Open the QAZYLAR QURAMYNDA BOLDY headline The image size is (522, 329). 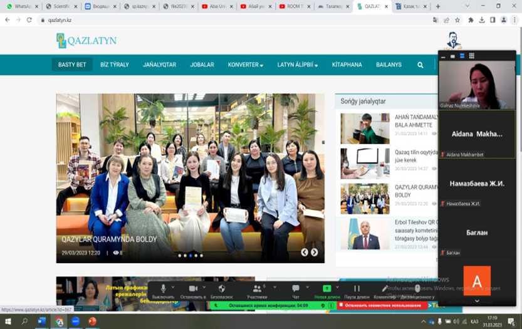[x=109, y=239]
